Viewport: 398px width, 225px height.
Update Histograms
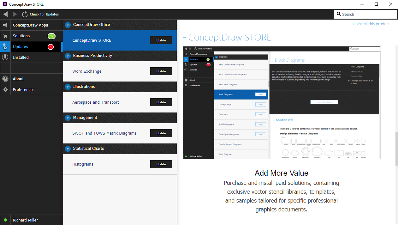coord(161,164)
